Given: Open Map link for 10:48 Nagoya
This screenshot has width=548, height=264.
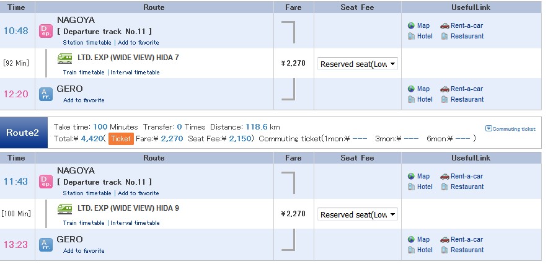Looking at the screenshot, I should coord(423,25).
